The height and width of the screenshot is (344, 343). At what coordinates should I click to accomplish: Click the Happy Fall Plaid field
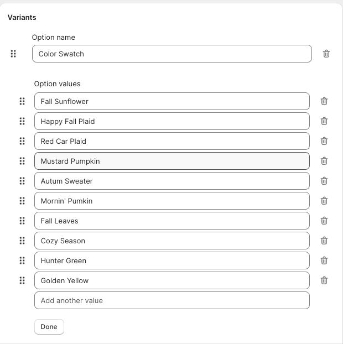tap(171, 121)
